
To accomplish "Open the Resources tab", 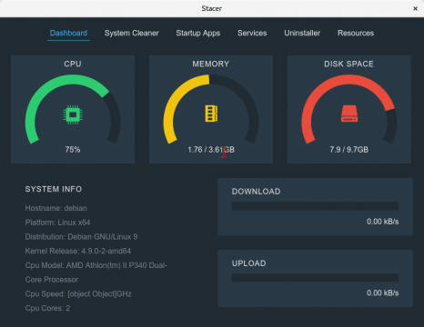I will pos(356,33).
